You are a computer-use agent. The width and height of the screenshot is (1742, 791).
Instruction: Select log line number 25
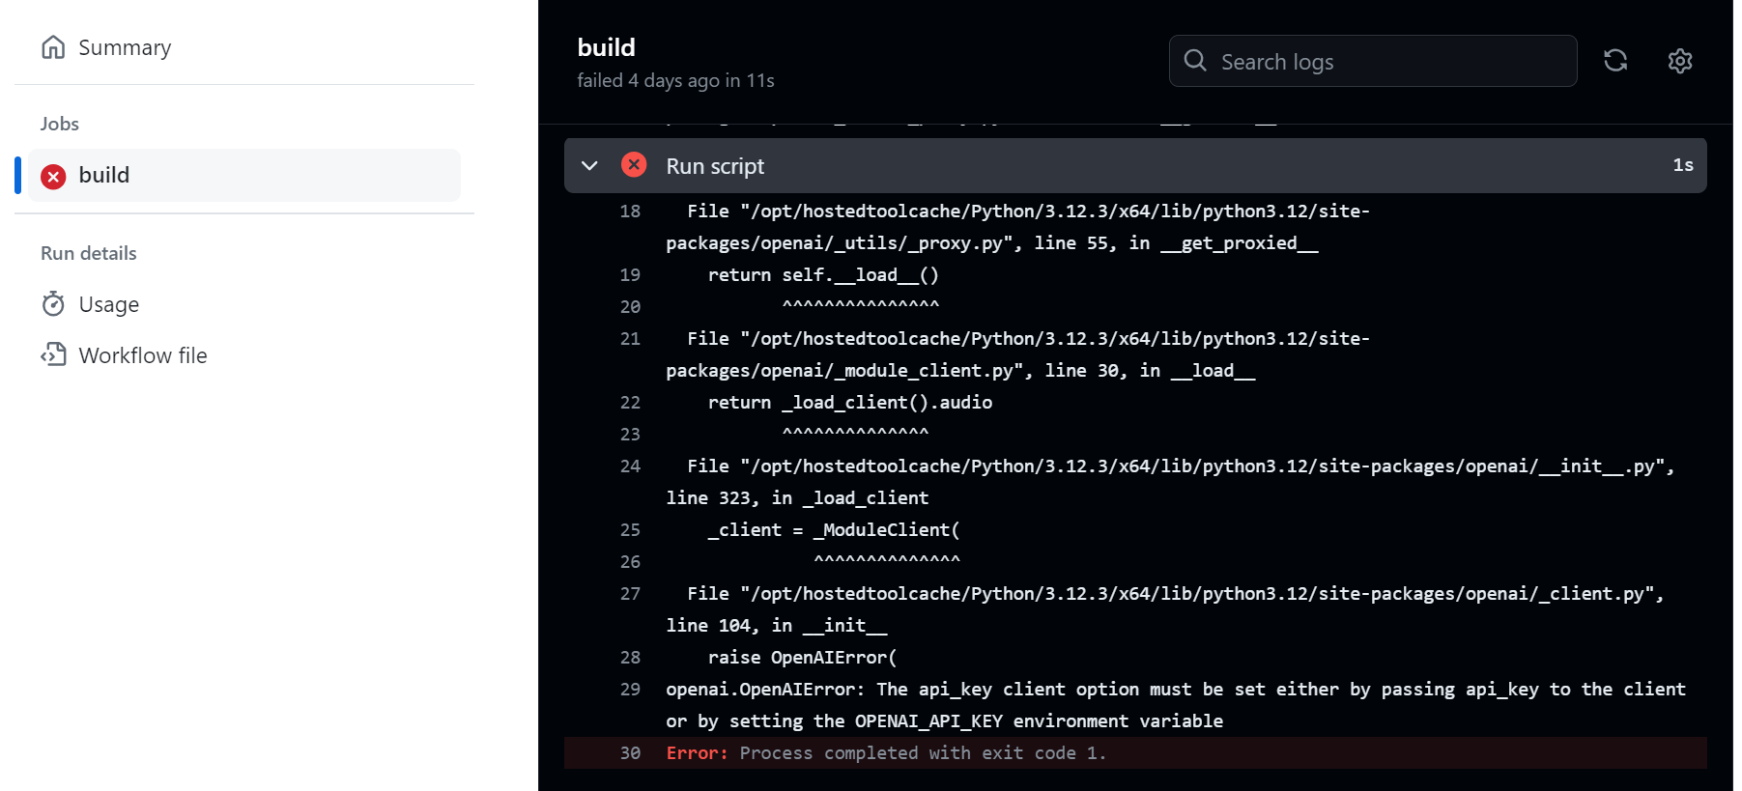[630, 530]
